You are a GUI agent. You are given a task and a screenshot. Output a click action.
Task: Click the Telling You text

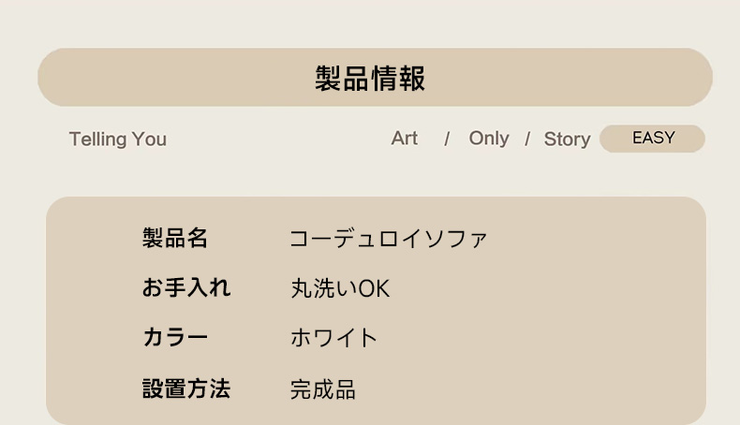pyautogui.click(x=117, y=139)
